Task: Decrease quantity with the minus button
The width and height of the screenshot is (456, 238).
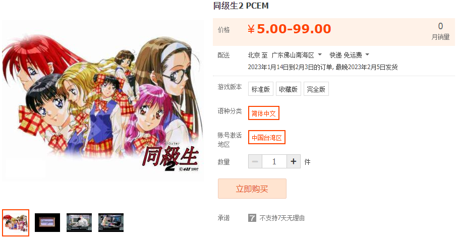Action: pyautogui.click(x=255, y=161)
